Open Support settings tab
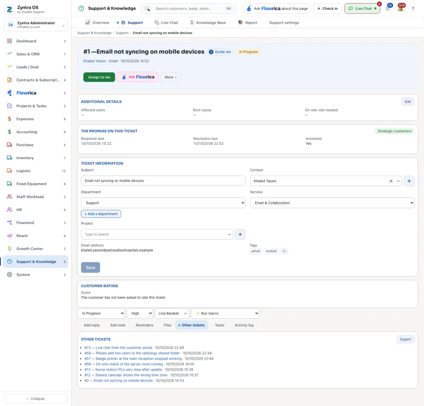Viewport: 424px width, 406px height. point(284,23)
